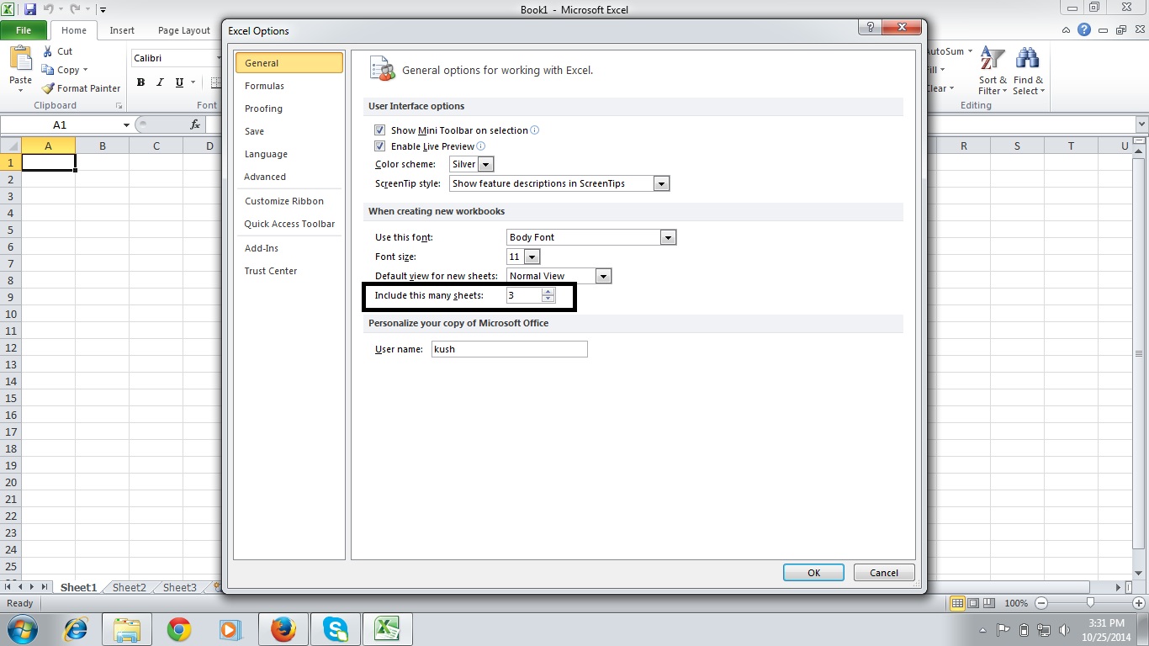
Task: Open Firefox from taskbar
Action: (283, 628)
